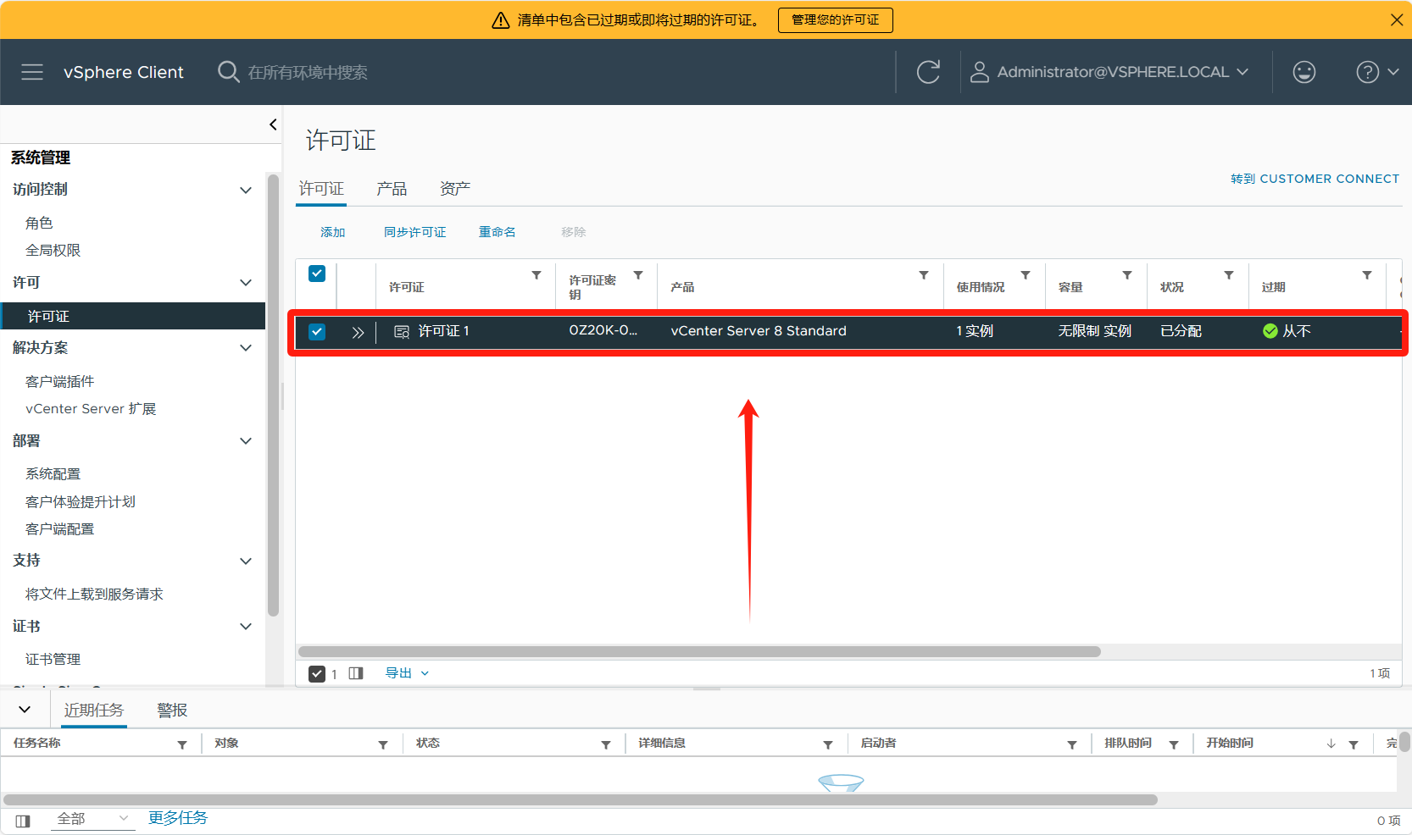
Task: Switch to the 警报 tab
Action: click(172, 711)
